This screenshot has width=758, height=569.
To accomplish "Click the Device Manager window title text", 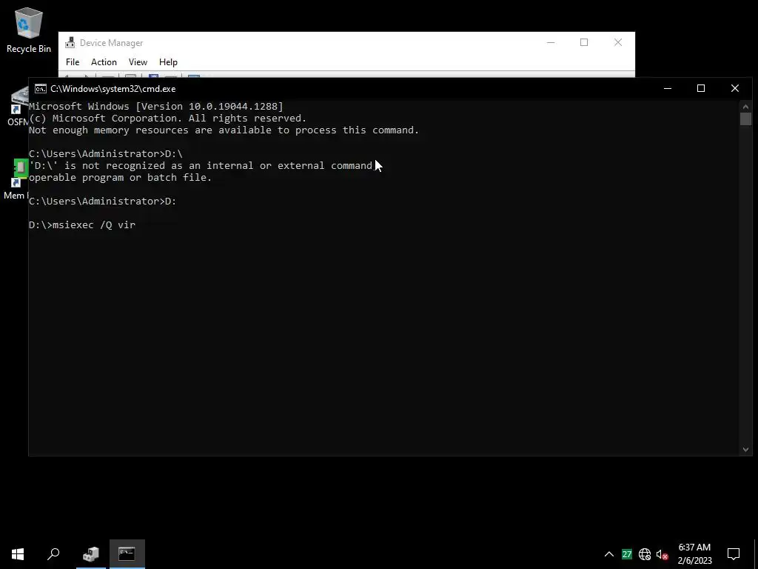I will coord(111,42).
